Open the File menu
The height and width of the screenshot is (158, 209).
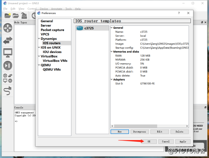(x=5, y=9)
